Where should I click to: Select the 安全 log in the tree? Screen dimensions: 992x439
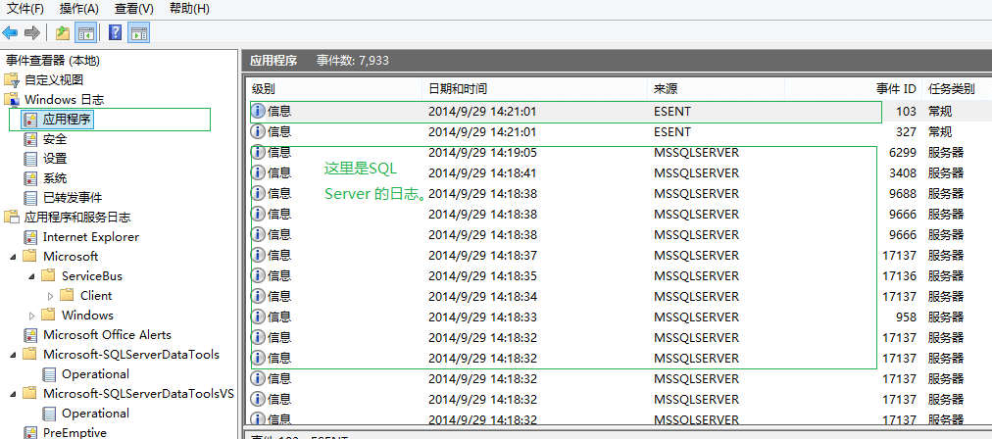click(54, 139)
